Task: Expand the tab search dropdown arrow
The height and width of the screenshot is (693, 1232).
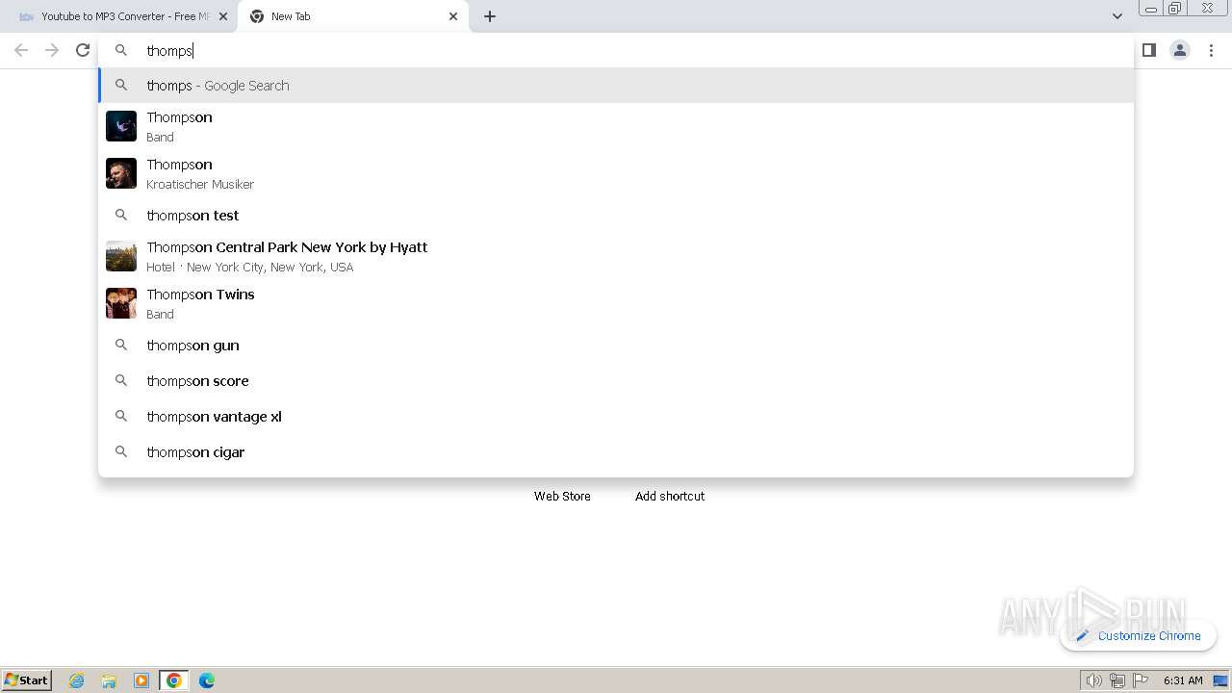Action: coord(1116,16)
